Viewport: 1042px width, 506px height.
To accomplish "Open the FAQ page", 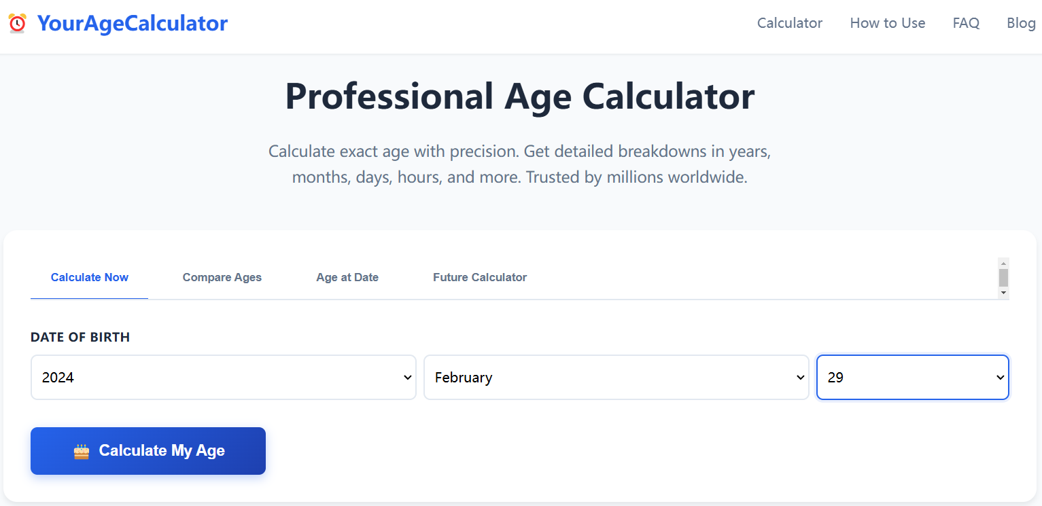I will (966, 22).
